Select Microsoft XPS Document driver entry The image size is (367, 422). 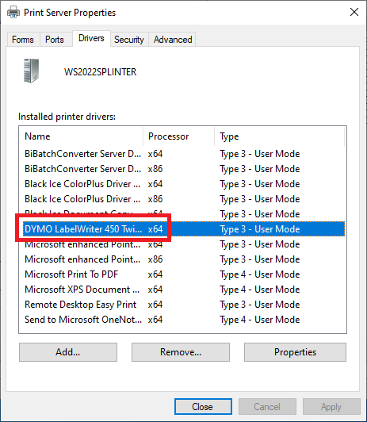point(182,290)
